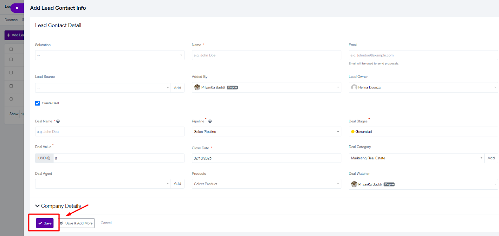Open the Deal Watcher dropdown
The height and width of the screenshot is (236, 499).
click(423, 184)
